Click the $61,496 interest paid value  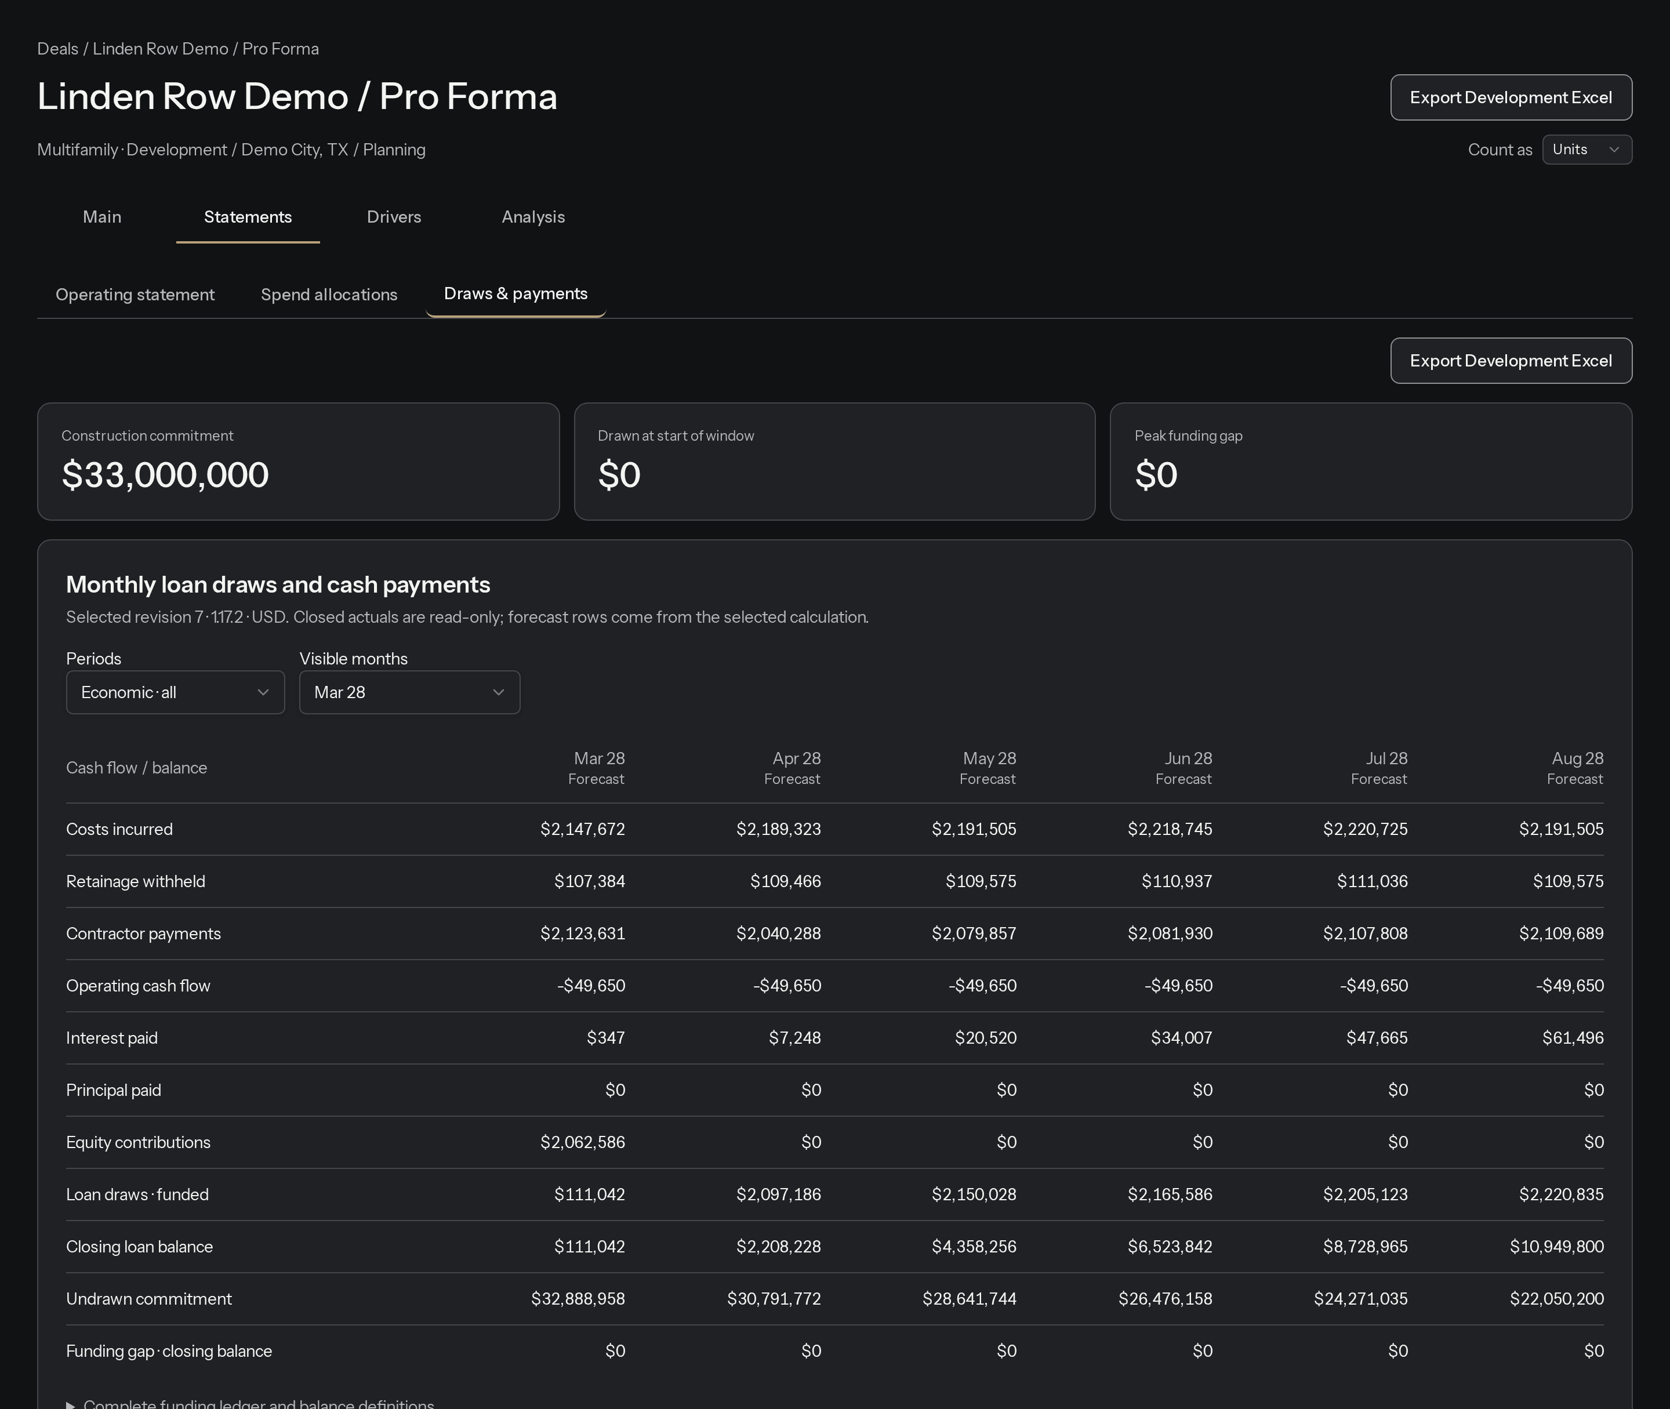tap(1573, 1037)
